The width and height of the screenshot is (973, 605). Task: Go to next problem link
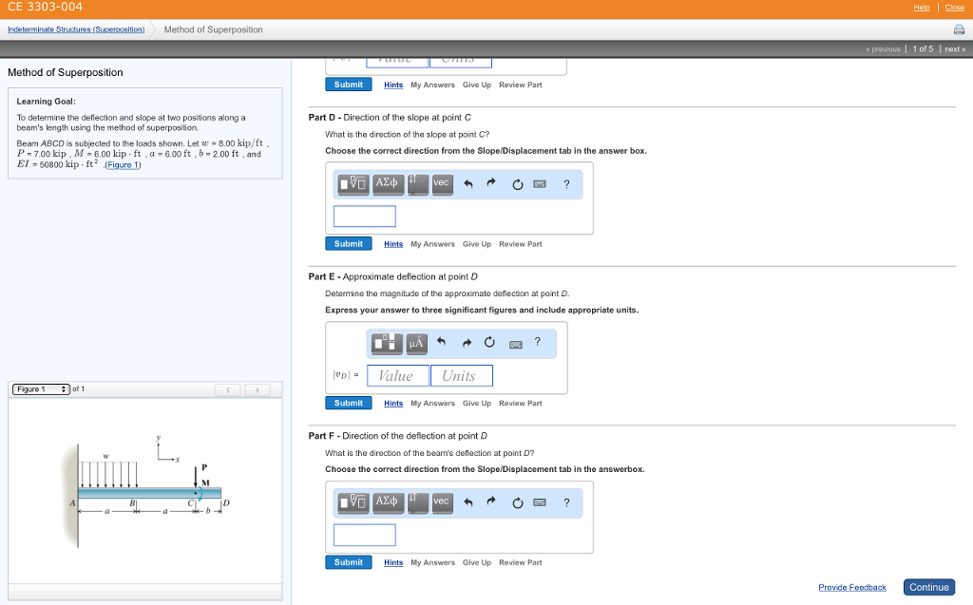click(954, 49)
